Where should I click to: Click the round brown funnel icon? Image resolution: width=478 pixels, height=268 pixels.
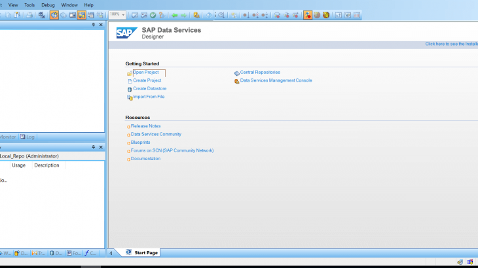click(317, 15)
